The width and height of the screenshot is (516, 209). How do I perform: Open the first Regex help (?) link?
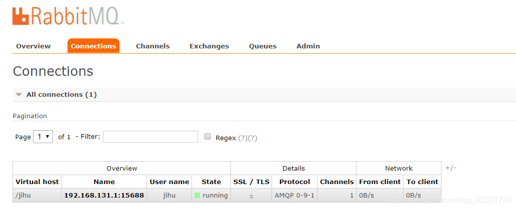[243, 138]
